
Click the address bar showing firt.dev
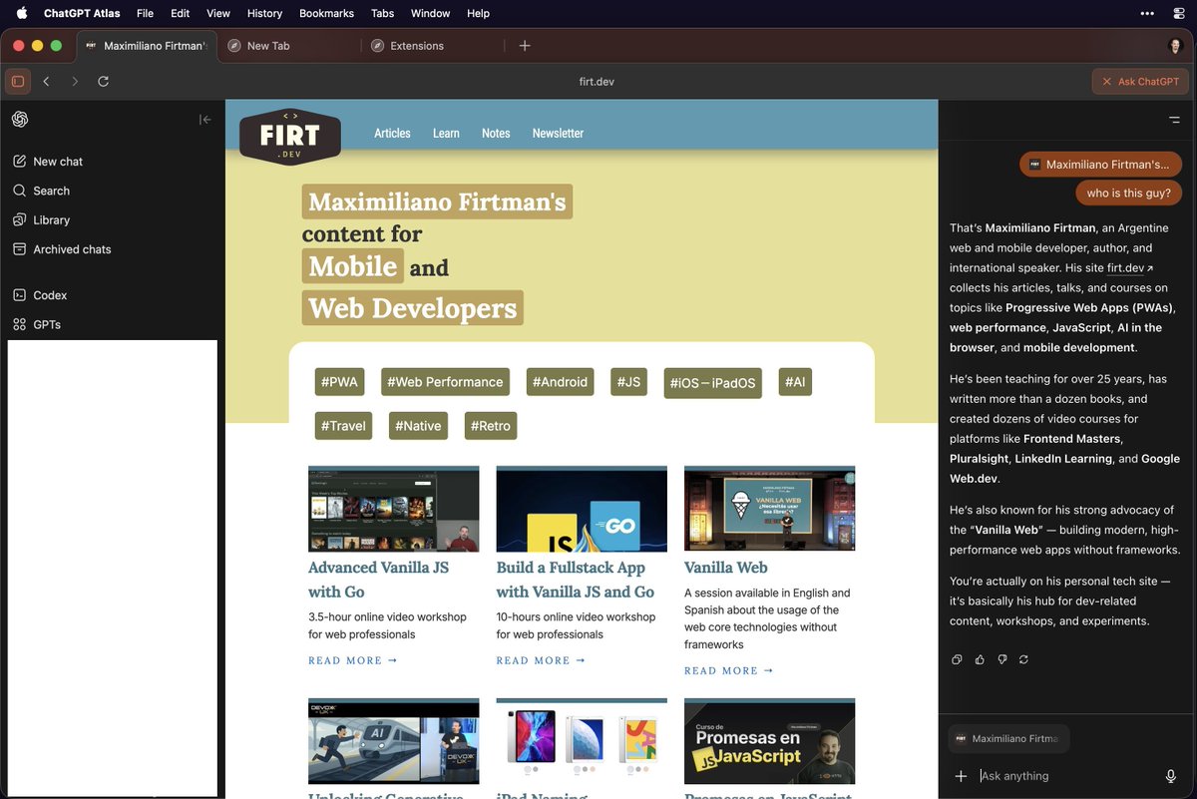pyautogui.click(x=596, y=81)
